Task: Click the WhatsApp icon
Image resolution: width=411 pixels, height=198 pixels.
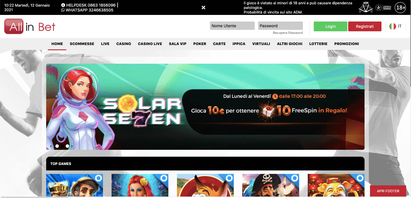Action: [63, 10]
